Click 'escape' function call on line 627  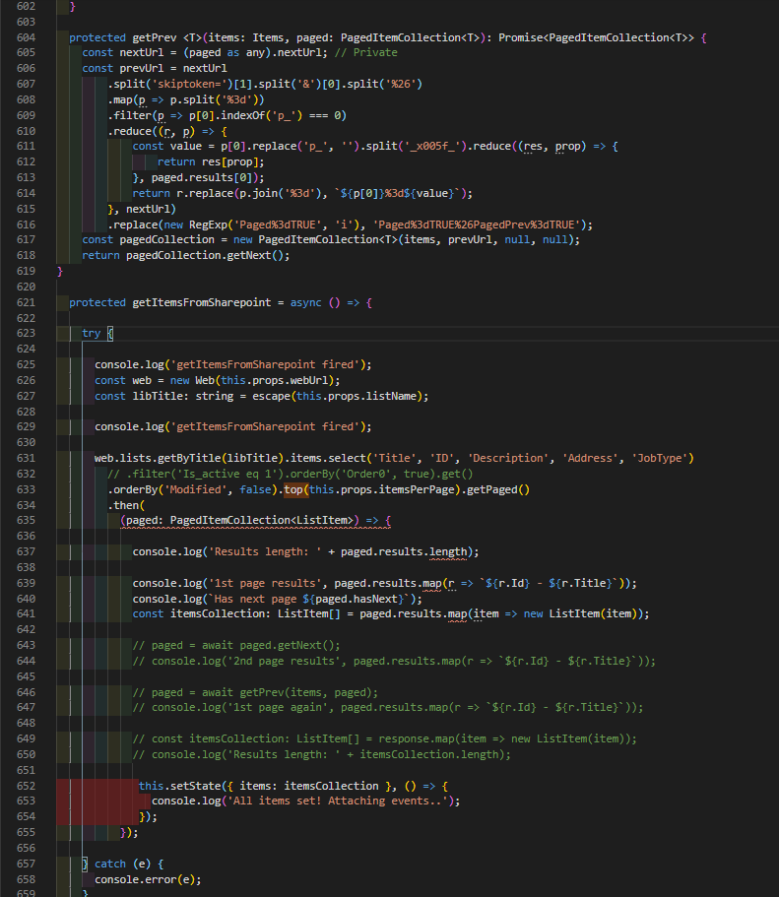pos(271,396)
